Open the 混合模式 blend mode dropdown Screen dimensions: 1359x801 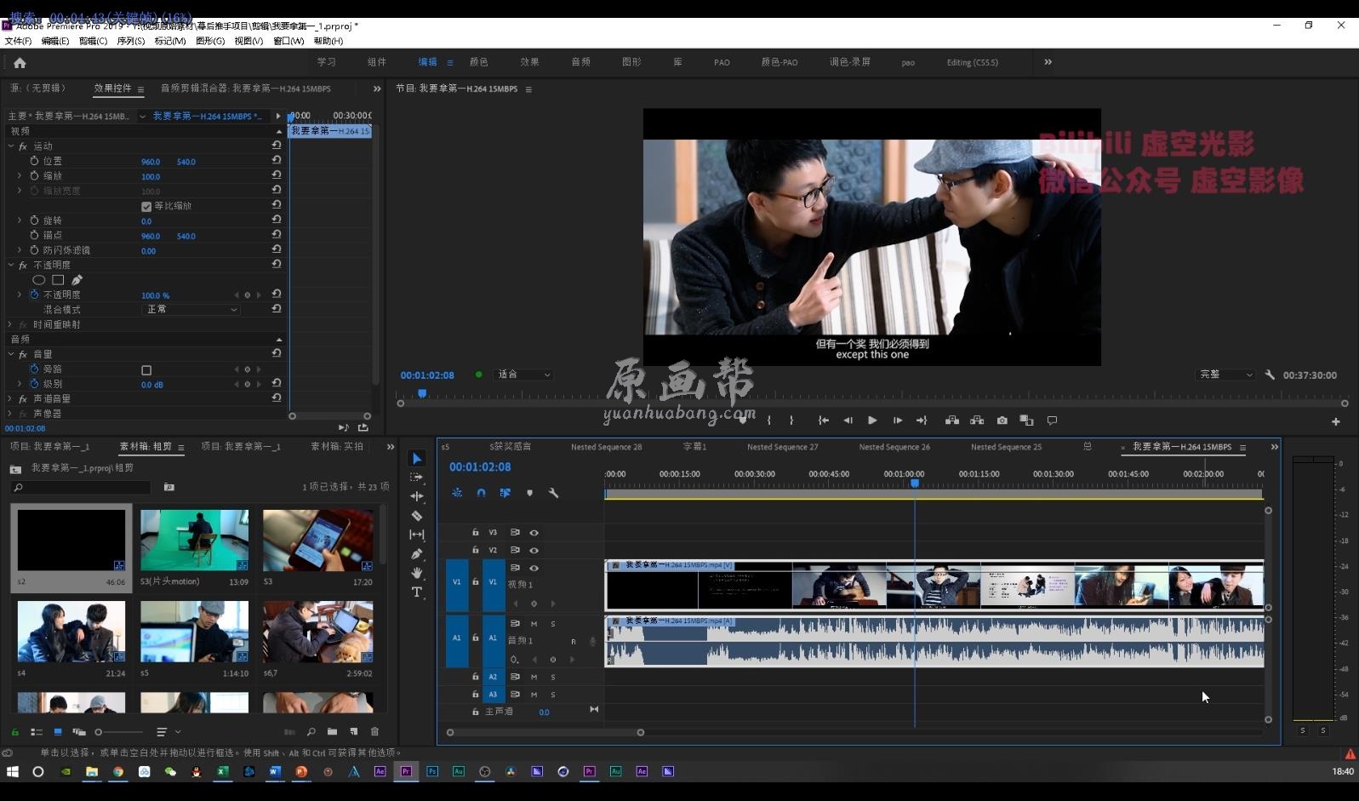point(191,310)
